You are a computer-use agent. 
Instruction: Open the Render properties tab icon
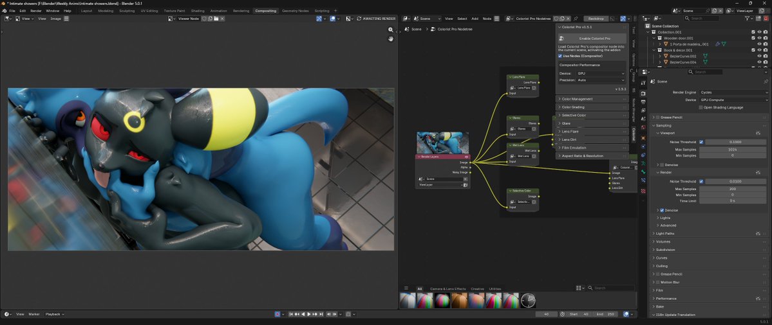pyautogui.click(x=643, y=92)
